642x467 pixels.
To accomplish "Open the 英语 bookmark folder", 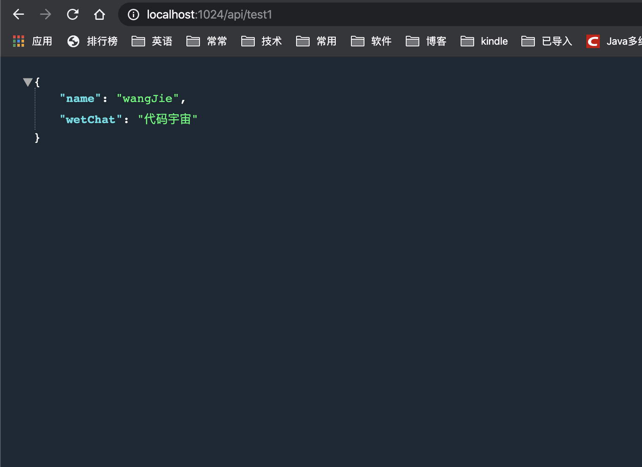I will 152,41.
